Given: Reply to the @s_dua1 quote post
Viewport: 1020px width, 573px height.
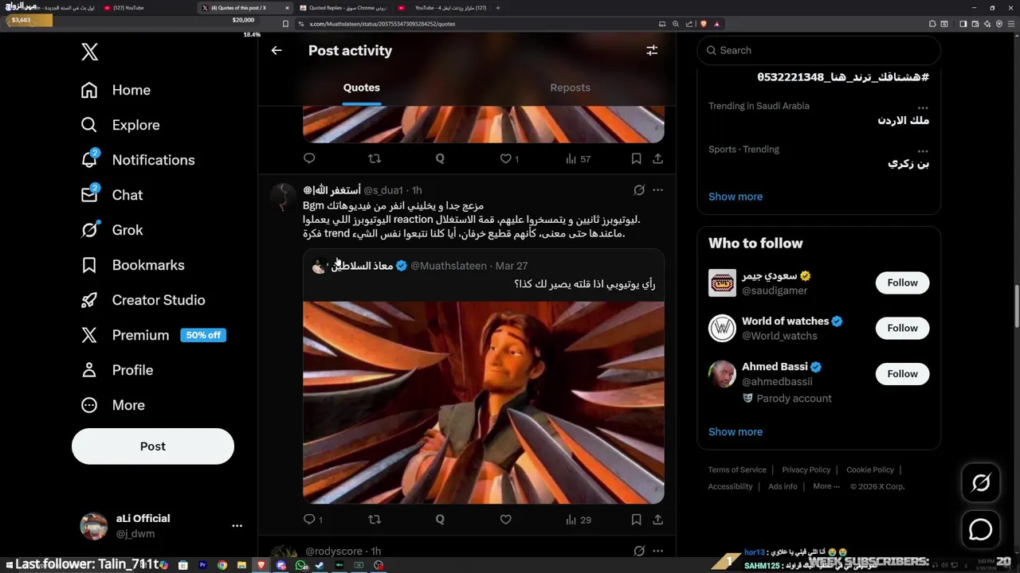Looking at the screenshot, I should click(310, 520).
